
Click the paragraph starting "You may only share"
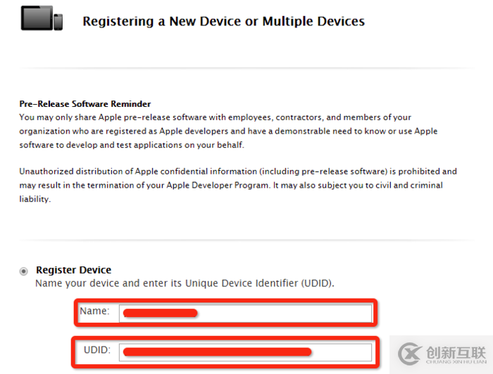(228, 131)
